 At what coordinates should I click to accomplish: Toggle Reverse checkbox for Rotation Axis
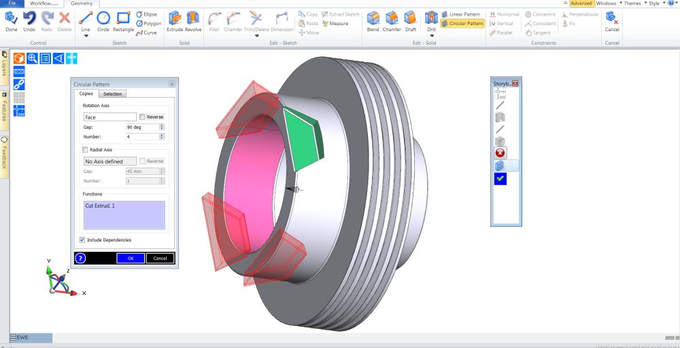click(x=142, y=117)
